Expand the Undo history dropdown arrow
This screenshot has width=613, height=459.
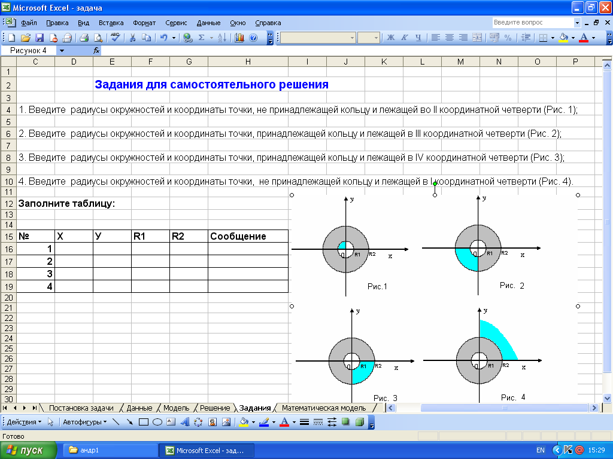174,38
